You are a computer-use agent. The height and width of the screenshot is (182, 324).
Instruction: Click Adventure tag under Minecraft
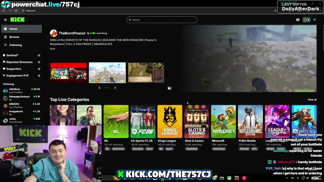coord(219,149)
